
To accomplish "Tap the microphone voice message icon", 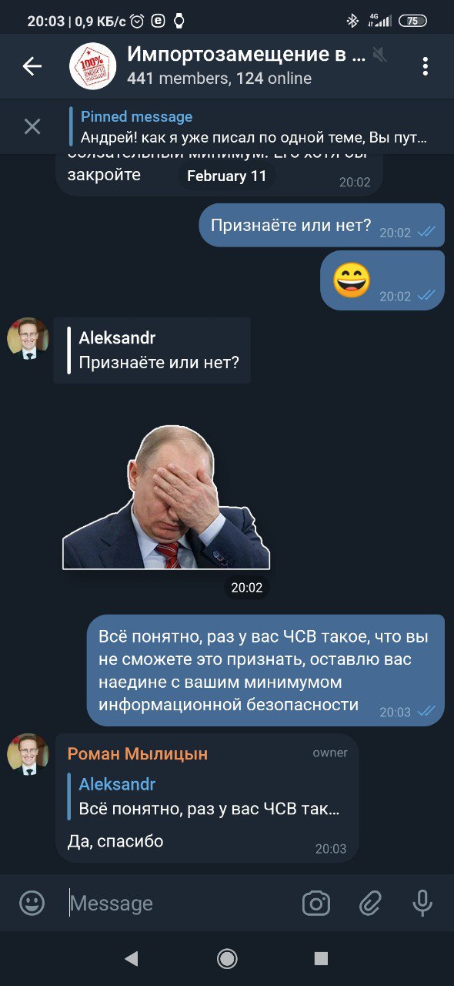I will (422, 903).
